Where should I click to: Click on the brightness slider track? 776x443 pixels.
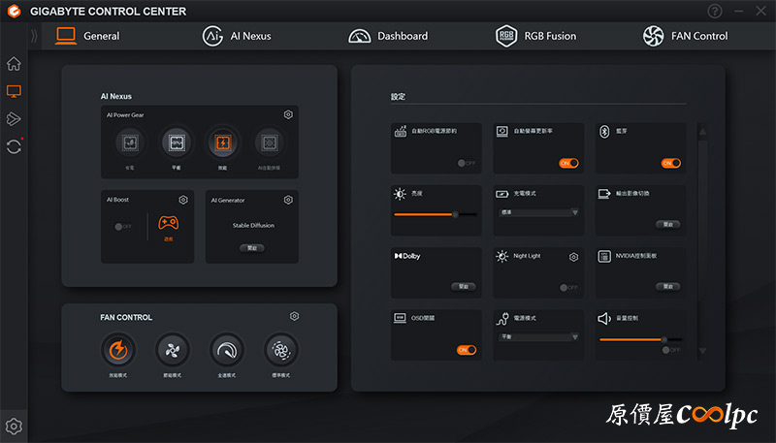436,214
